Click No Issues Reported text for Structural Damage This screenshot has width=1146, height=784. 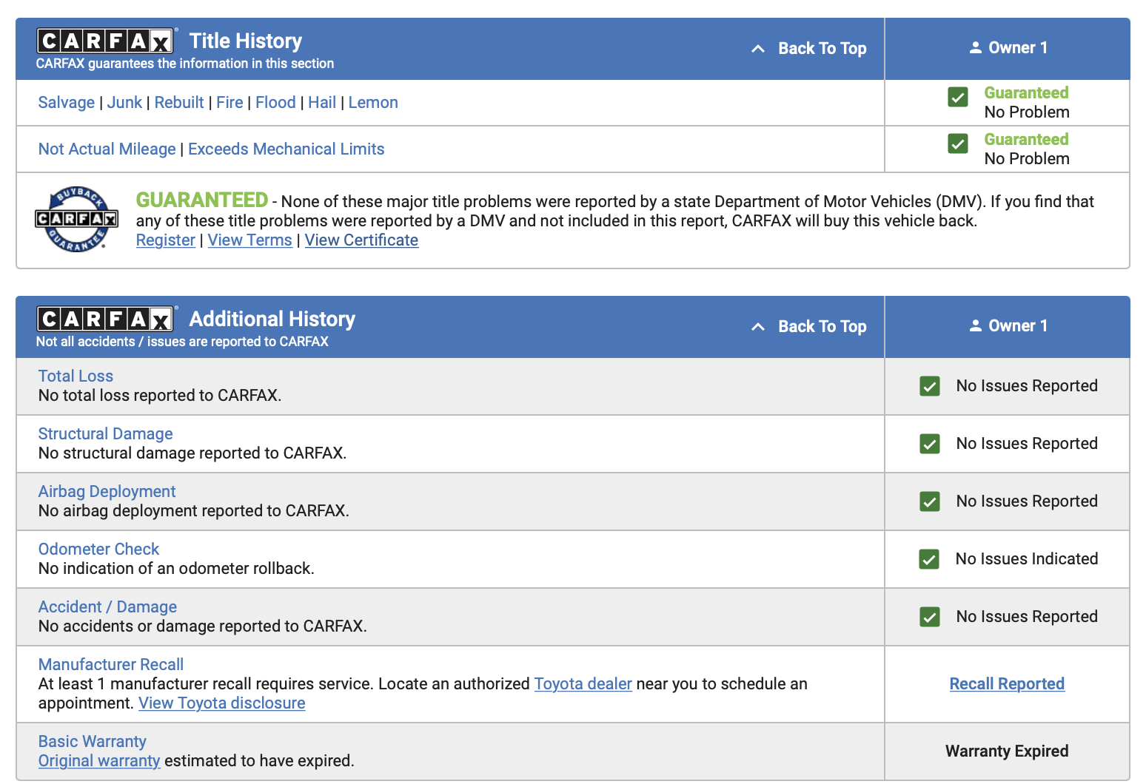(1027, 444)
